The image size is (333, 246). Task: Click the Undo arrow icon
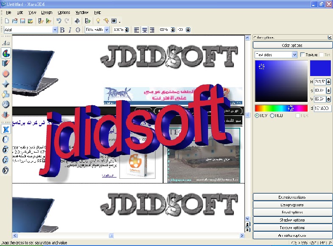(59, 21)
